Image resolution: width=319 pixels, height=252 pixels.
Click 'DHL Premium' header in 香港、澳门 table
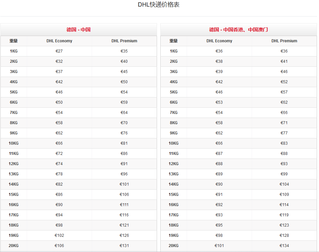tap(284, 41)
